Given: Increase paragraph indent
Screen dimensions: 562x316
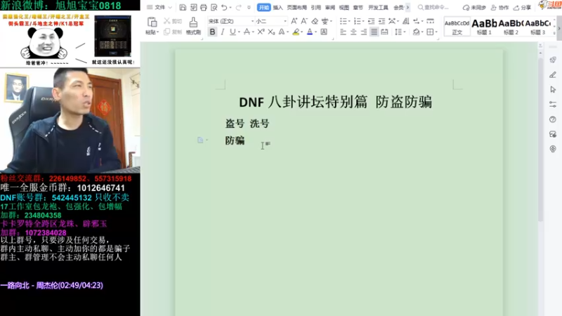Looking at the screenshot, I should click(381, 21).
